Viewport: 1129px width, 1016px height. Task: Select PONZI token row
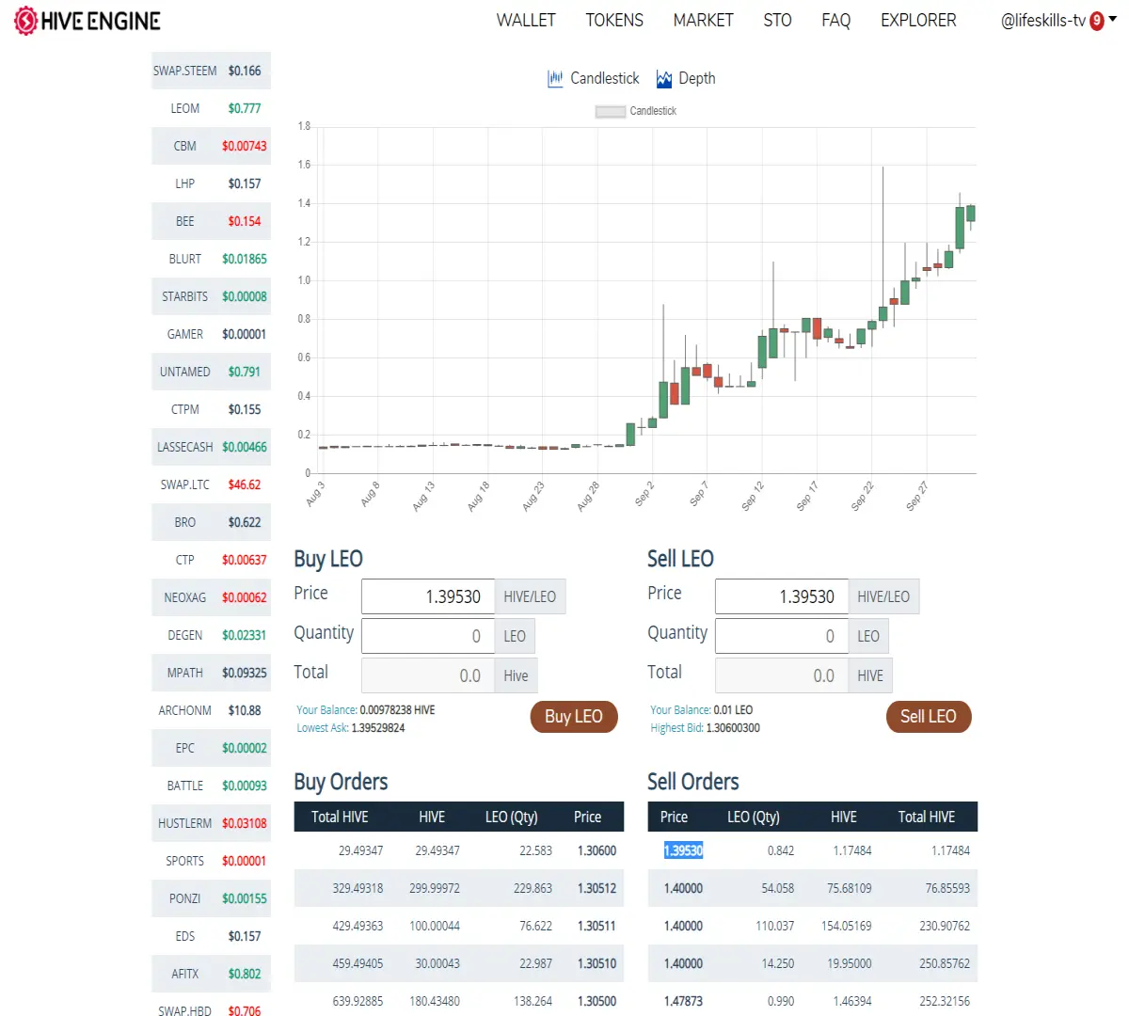coord(211,898)
